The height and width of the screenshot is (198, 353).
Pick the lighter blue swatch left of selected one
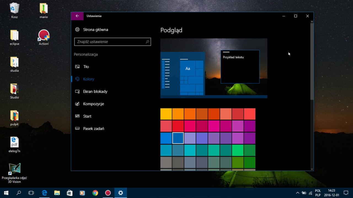(x=166, y=138)
